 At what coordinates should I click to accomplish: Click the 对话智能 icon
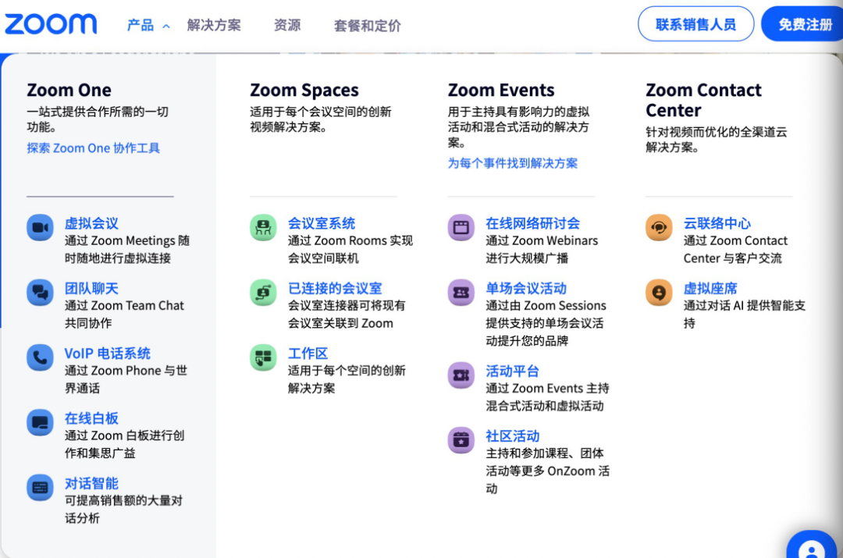point(40,487)
